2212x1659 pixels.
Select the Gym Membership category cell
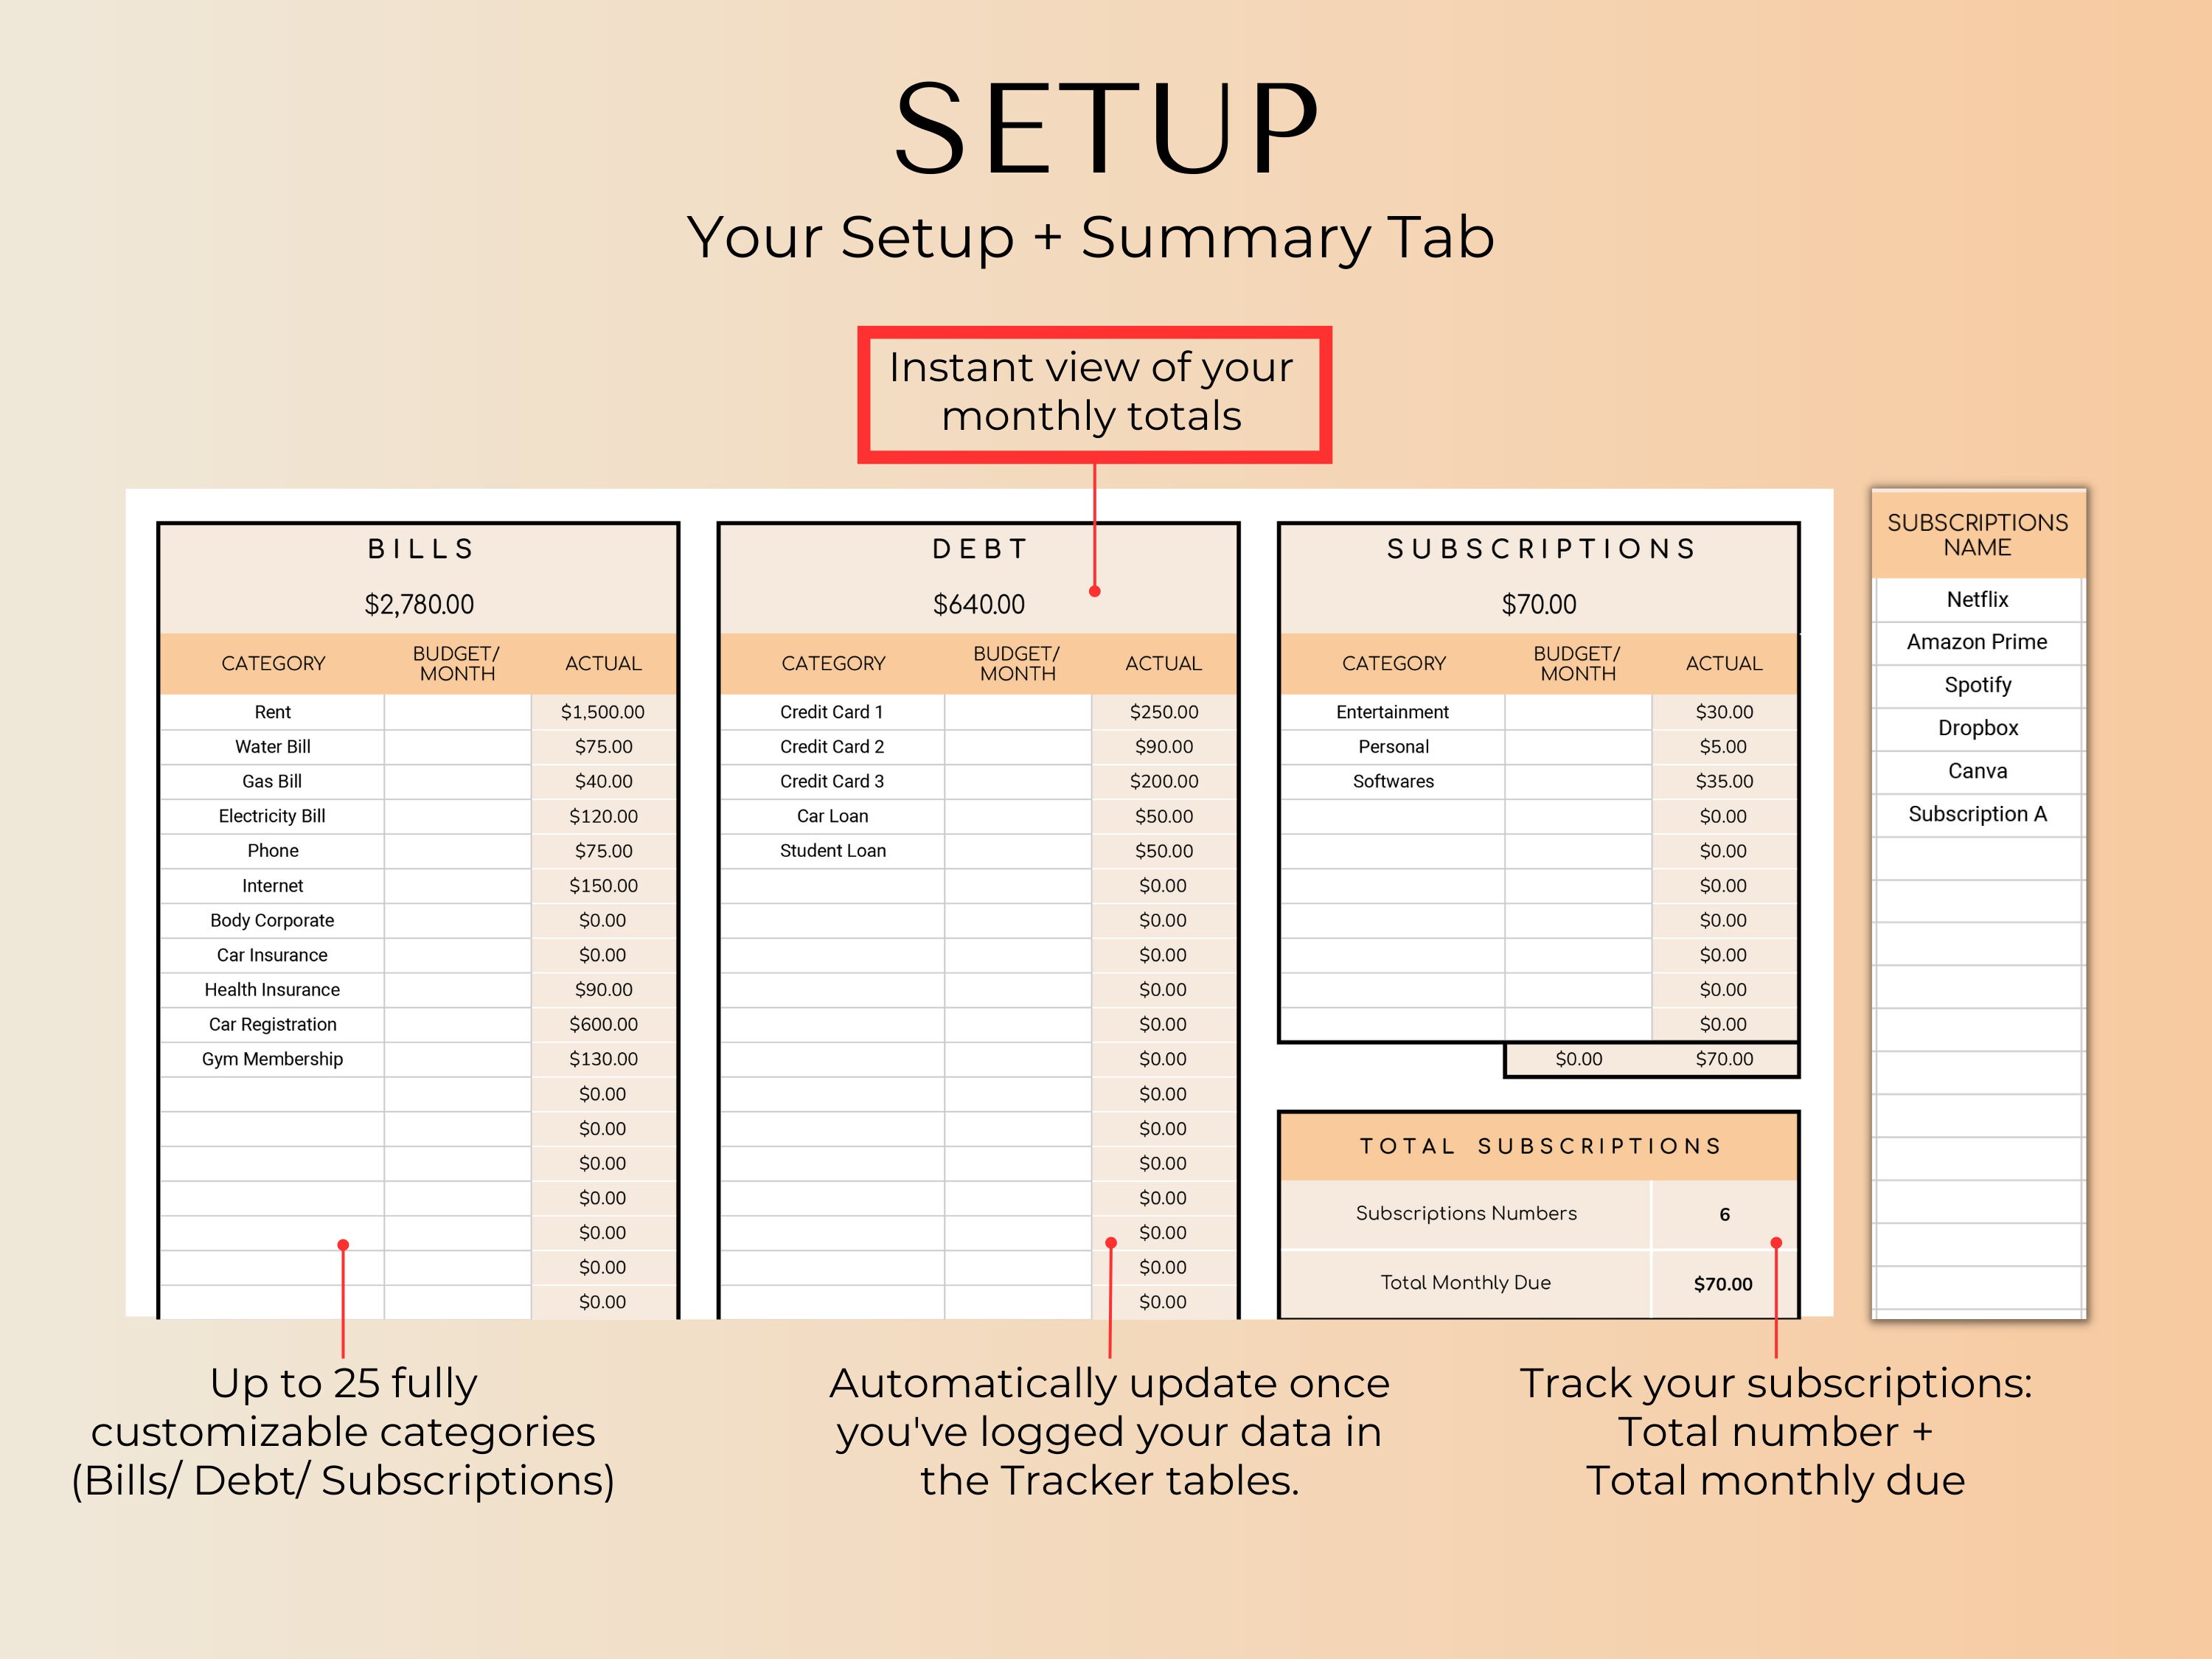click(272, 1059)
